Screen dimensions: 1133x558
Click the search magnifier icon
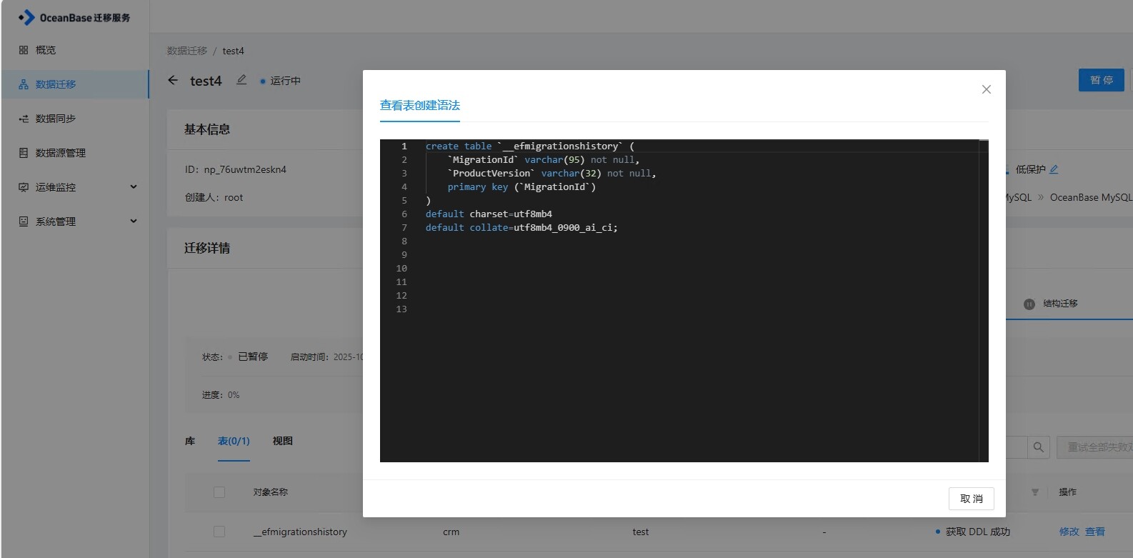pyautogui.click(x=1038, y=447)
